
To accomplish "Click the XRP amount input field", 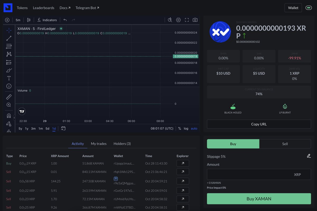I will [x=259, y=174].
